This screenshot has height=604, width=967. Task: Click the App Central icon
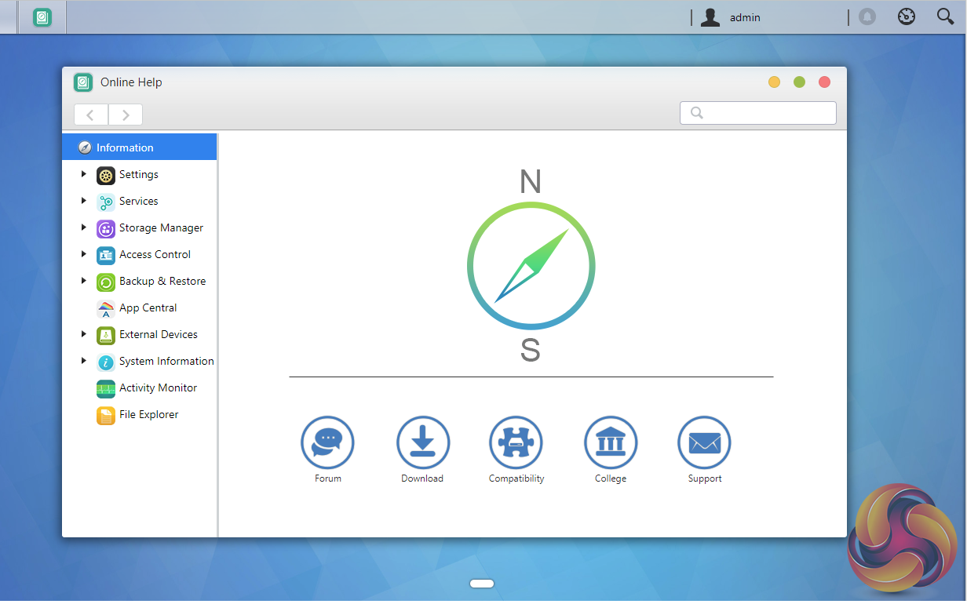106,309
